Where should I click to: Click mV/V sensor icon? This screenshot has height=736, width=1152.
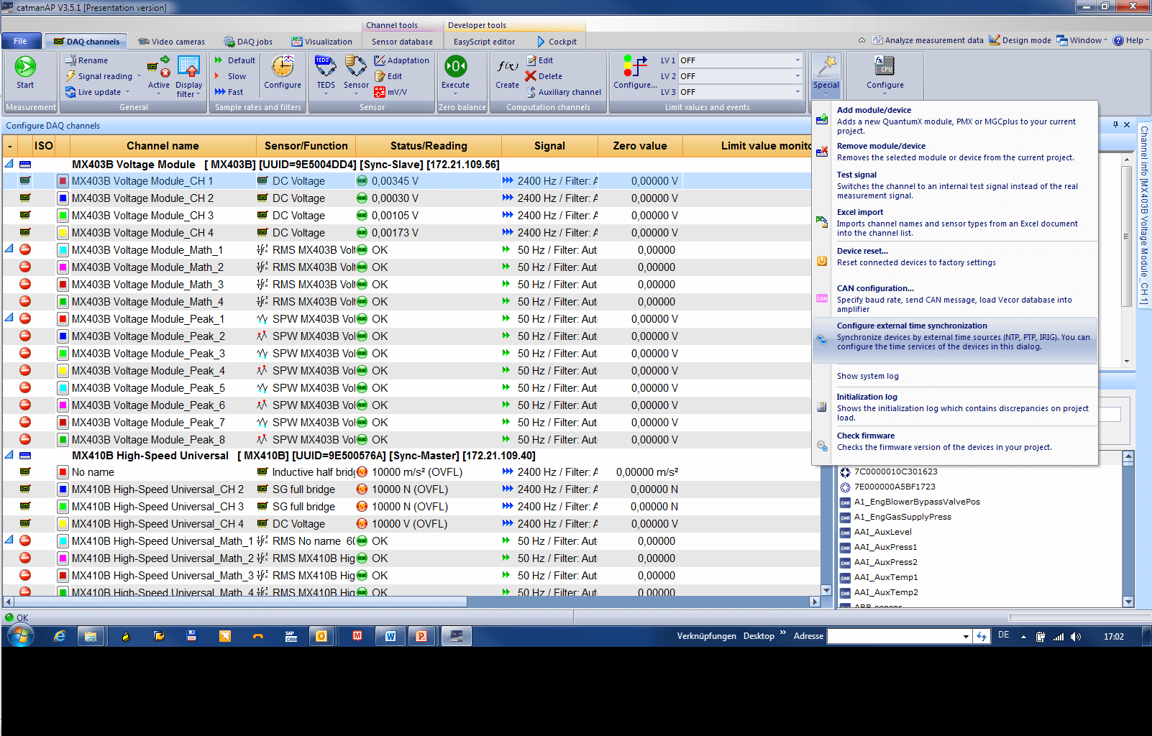380,92
